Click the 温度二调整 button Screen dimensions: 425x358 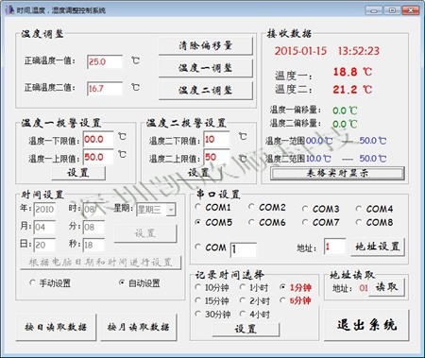pyautogui.click(x=206, y=91)
